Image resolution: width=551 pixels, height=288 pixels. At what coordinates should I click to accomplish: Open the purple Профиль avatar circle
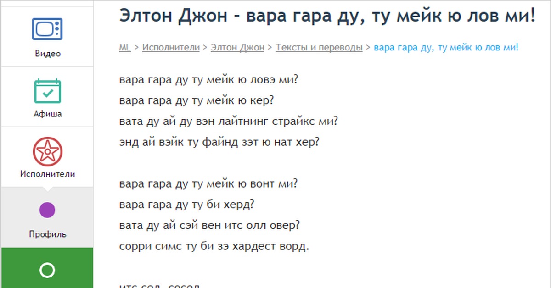click(x=47, y=210)
